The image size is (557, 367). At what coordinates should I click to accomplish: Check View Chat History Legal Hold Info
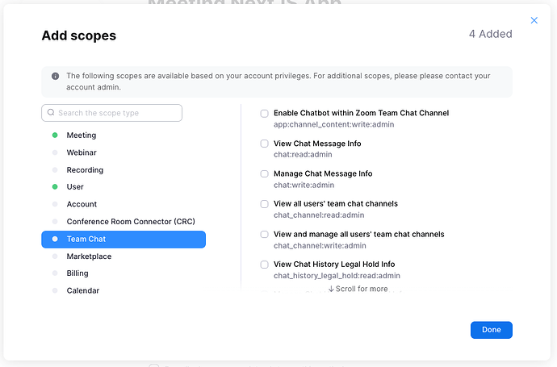pos(264,265)
